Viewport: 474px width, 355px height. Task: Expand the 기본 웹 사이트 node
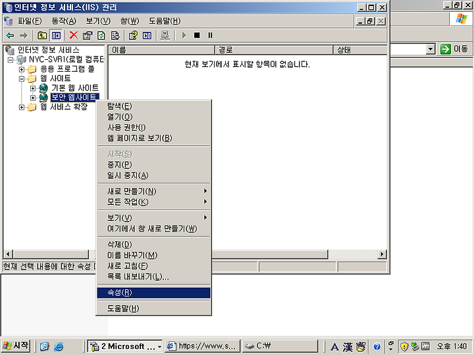coord(33,88)
